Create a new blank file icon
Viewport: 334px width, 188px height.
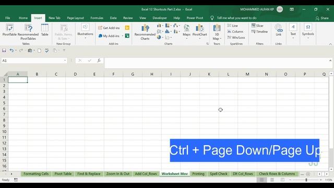[x=40, y=51]
